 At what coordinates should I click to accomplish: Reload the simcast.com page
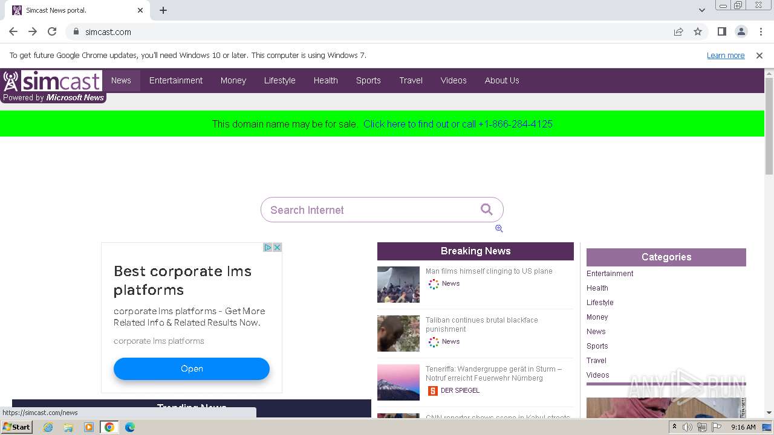52,31
